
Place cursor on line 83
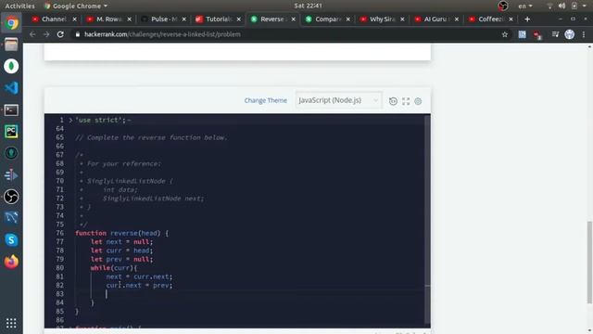249,294
